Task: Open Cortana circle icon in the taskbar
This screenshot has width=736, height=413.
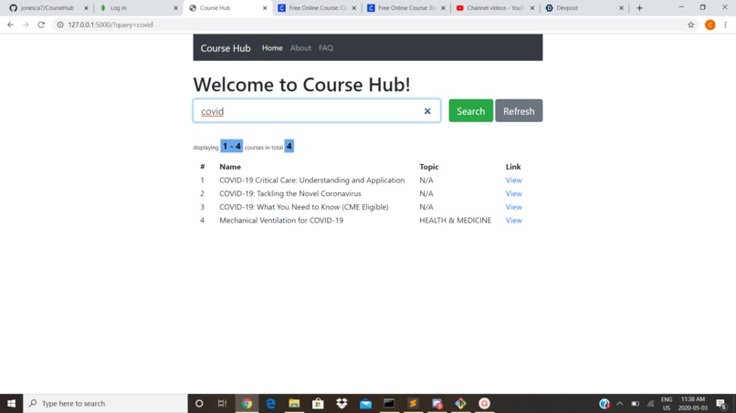Action: 199,403
